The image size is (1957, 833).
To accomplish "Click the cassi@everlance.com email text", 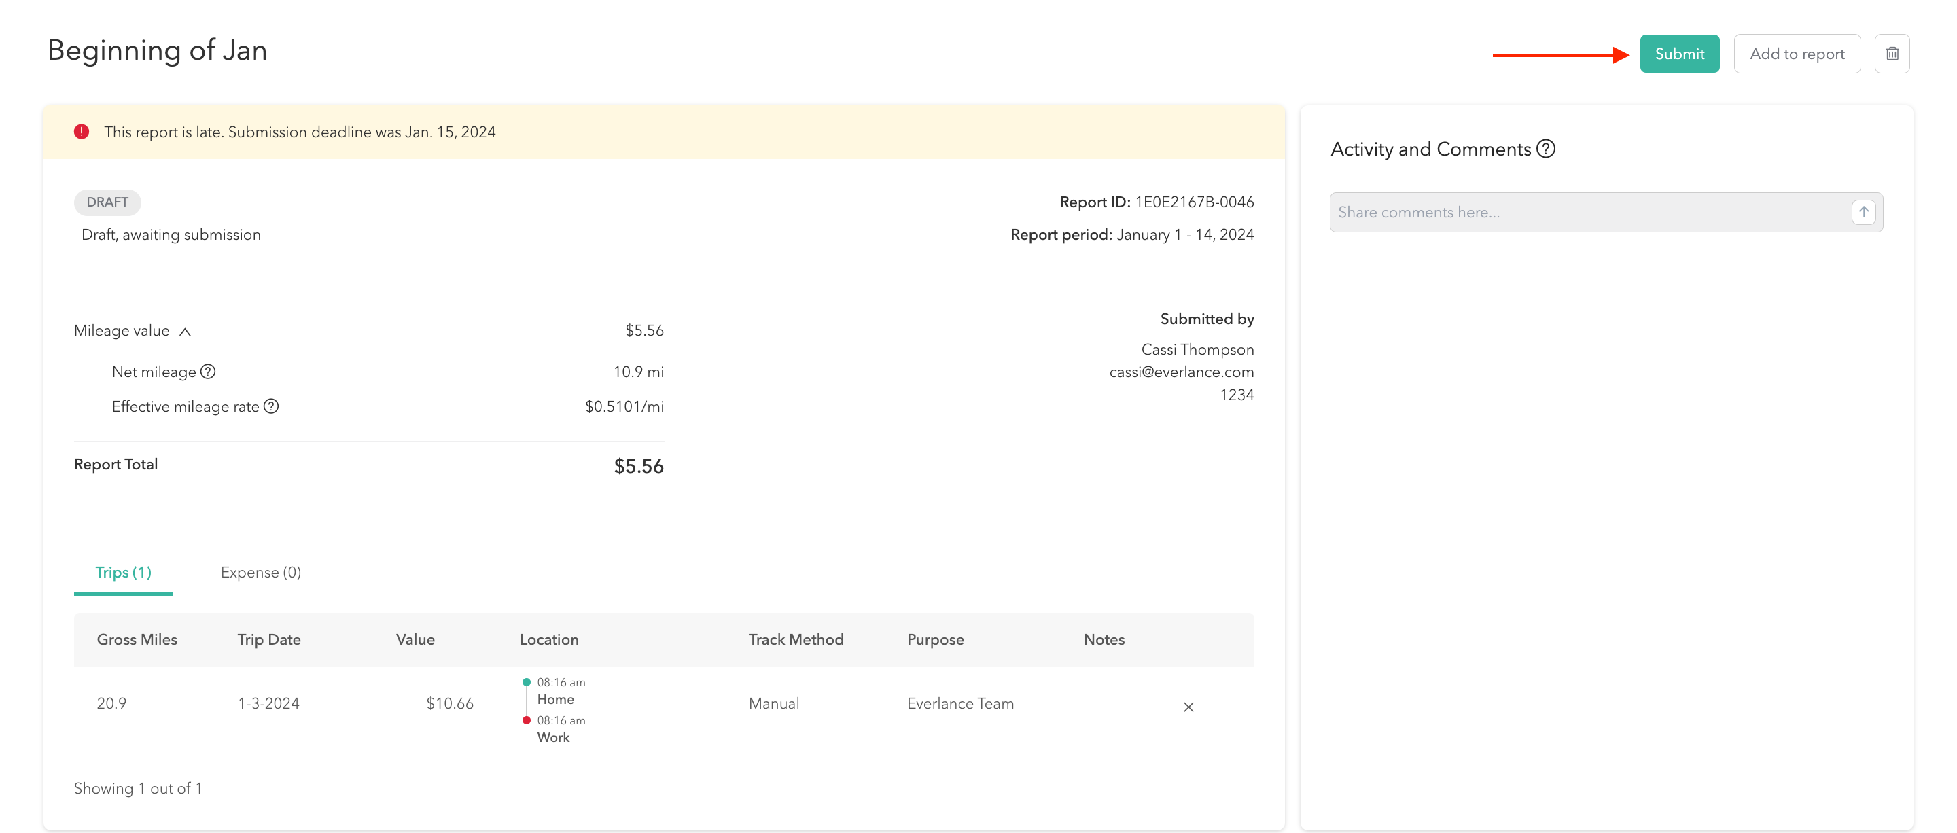I will click(1182, 372).
